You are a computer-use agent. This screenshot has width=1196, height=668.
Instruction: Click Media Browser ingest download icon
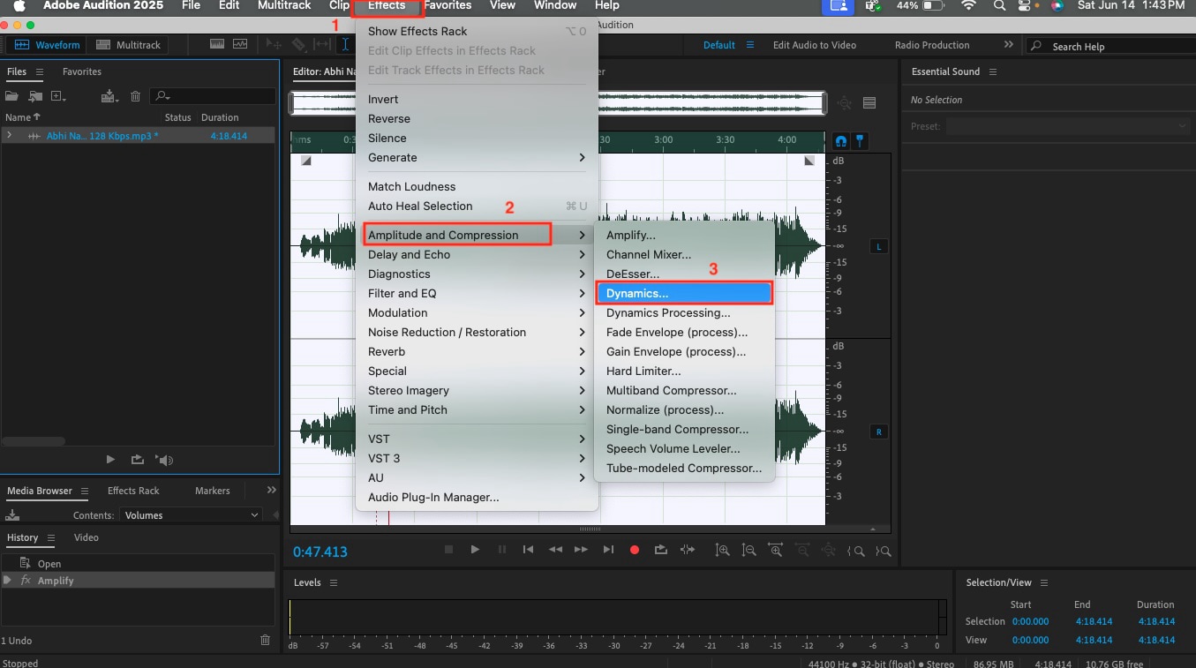click(x=12, y=514)
